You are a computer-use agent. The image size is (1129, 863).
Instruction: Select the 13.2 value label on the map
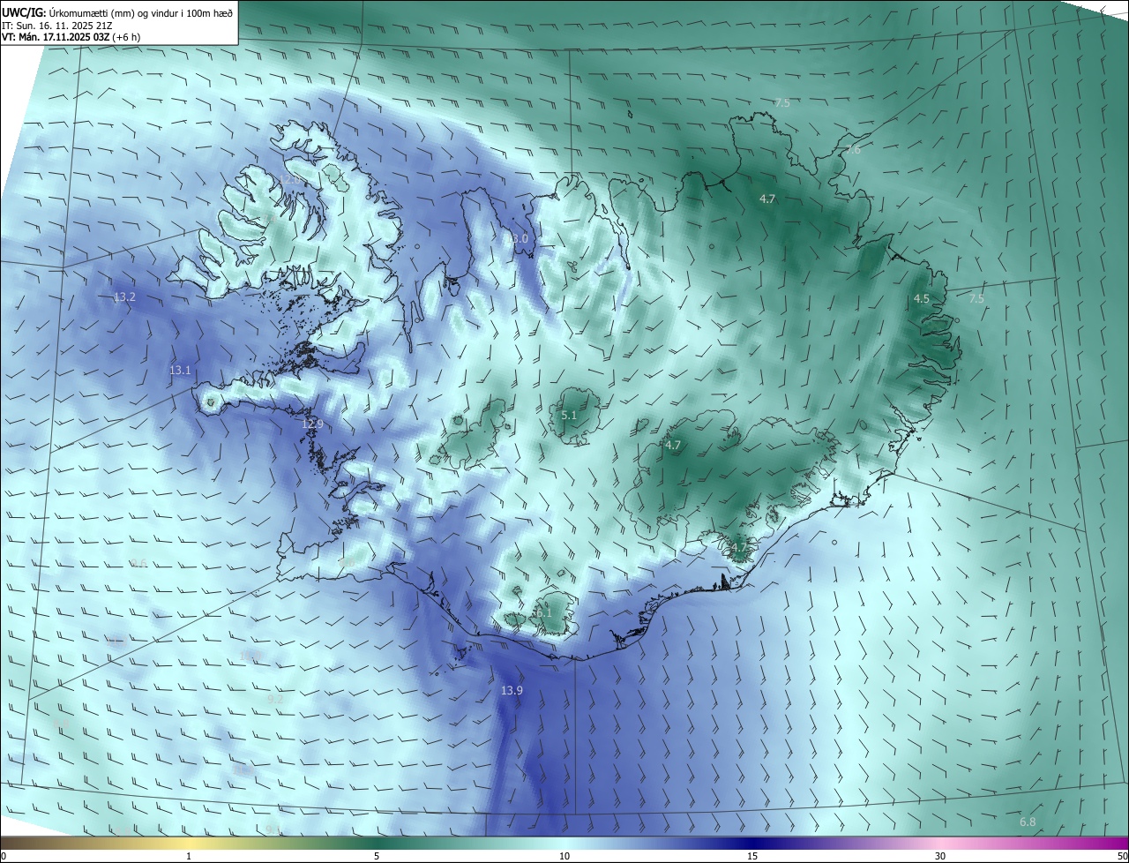[124, 296]
